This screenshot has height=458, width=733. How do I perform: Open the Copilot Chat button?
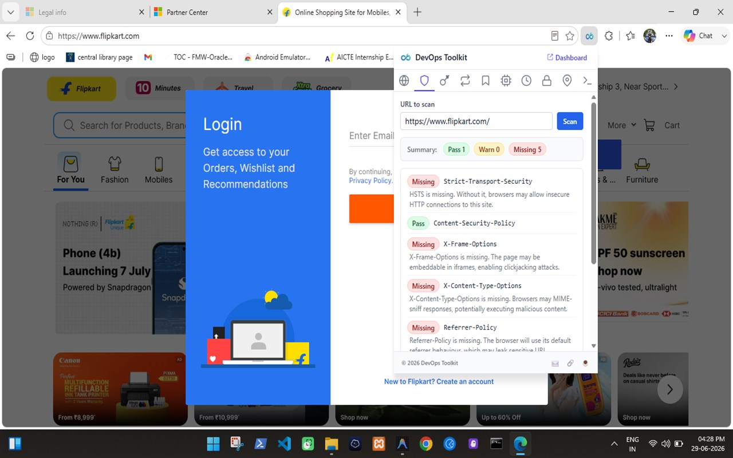click(699, 36)
